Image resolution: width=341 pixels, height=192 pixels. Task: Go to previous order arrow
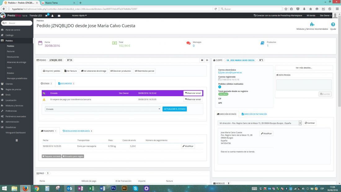202,60
